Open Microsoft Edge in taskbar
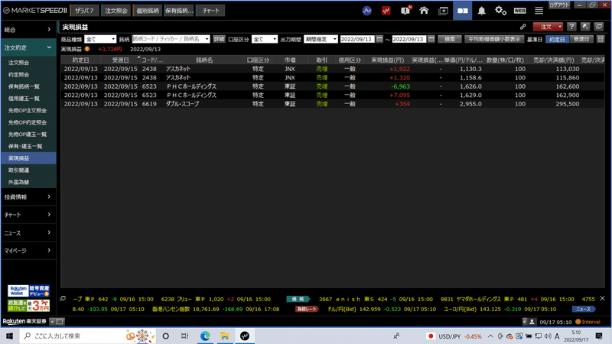Image resolution: width=612 pixels, height=344 pixels. [205, 336]
